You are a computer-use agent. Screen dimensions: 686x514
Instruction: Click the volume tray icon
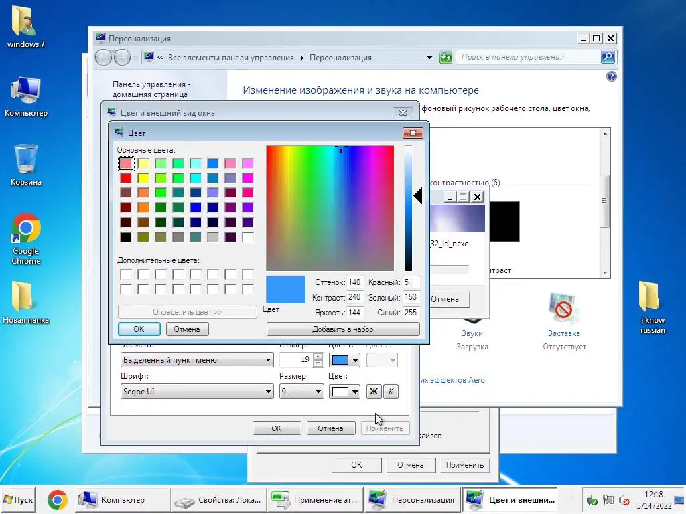click(x=624, y=500)
